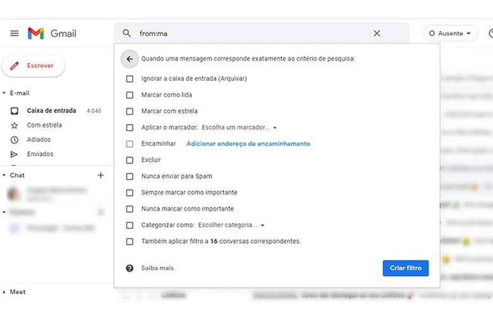Expand 'Escolher categoria' dropdown
Image resolution: width=493 pixels, height=316 pixels.
231,225
